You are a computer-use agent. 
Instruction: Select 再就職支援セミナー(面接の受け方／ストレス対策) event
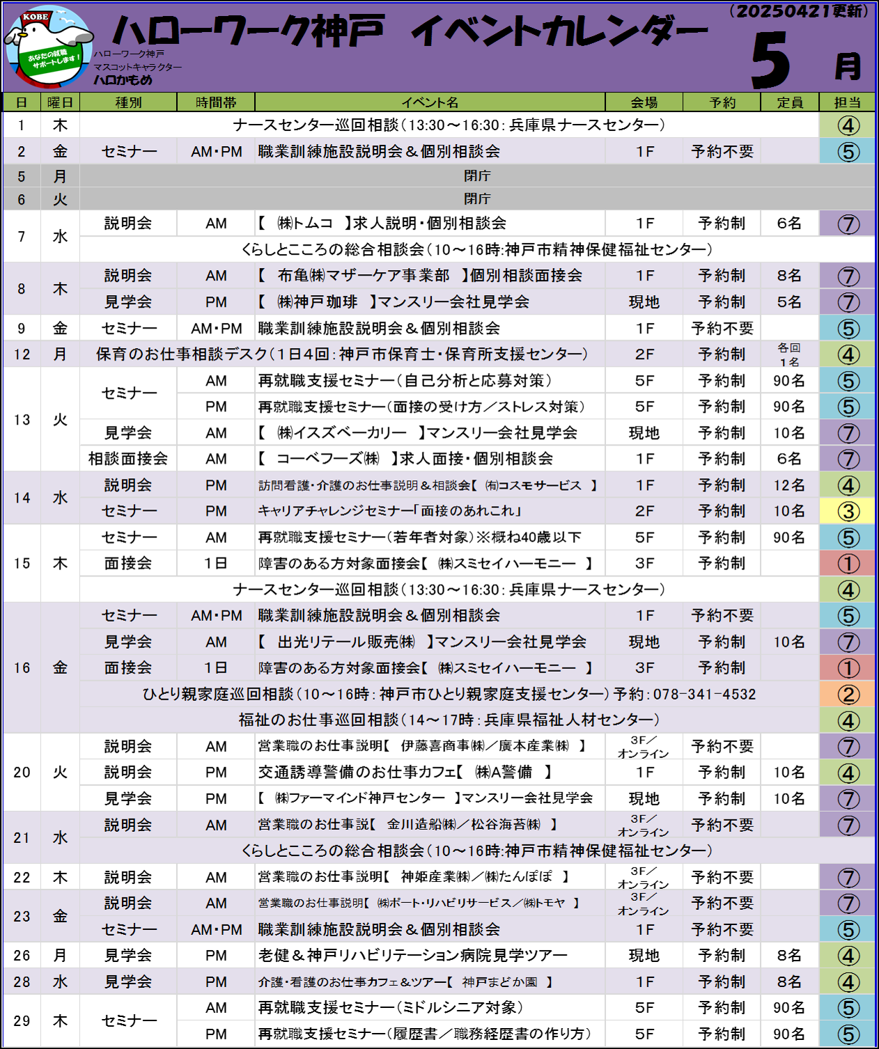(421, 407)
